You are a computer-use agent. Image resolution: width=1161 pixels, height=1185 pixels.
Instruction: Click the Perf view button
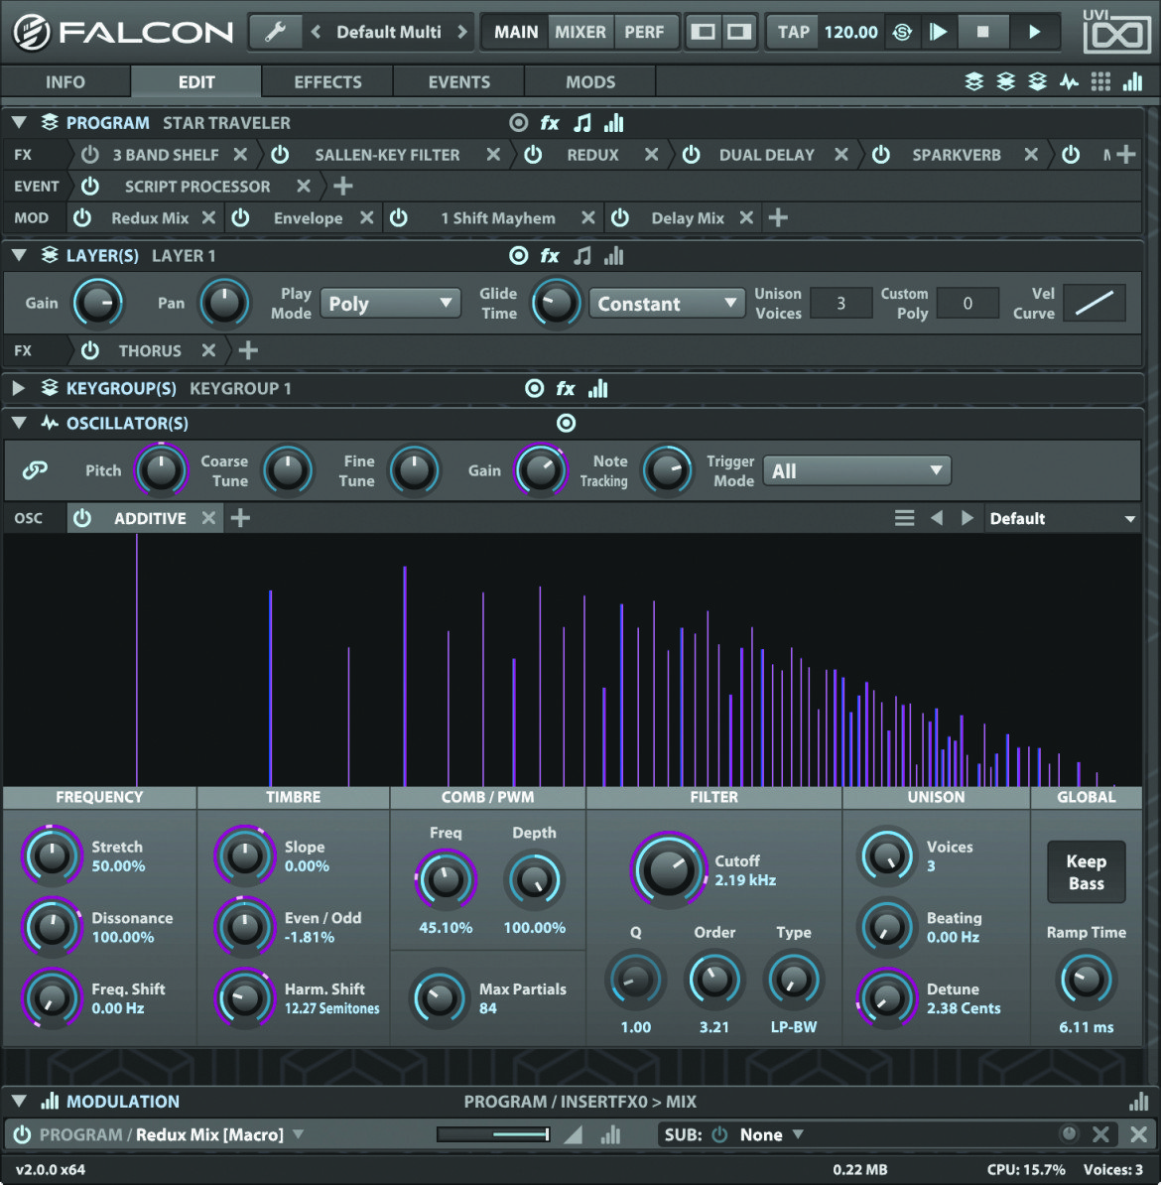tap(644, 32)
